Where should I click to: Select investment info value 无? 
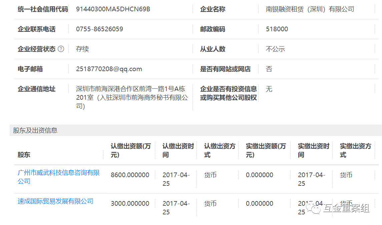269,89
